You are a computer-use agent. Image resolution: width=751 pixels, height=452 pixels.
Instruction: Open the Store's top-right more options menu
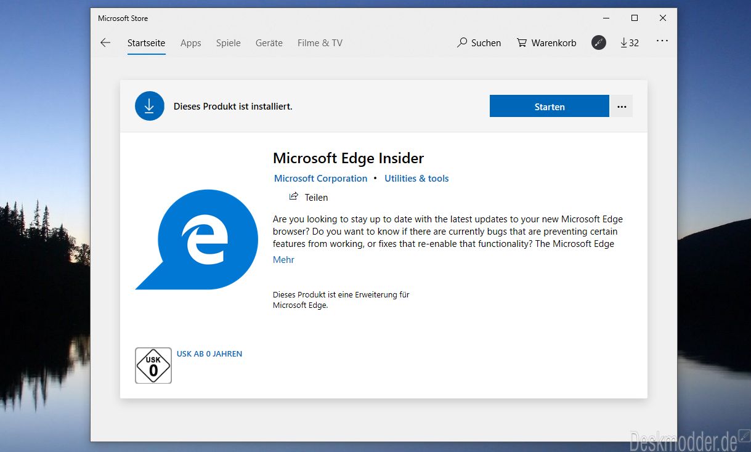(662, 41)
